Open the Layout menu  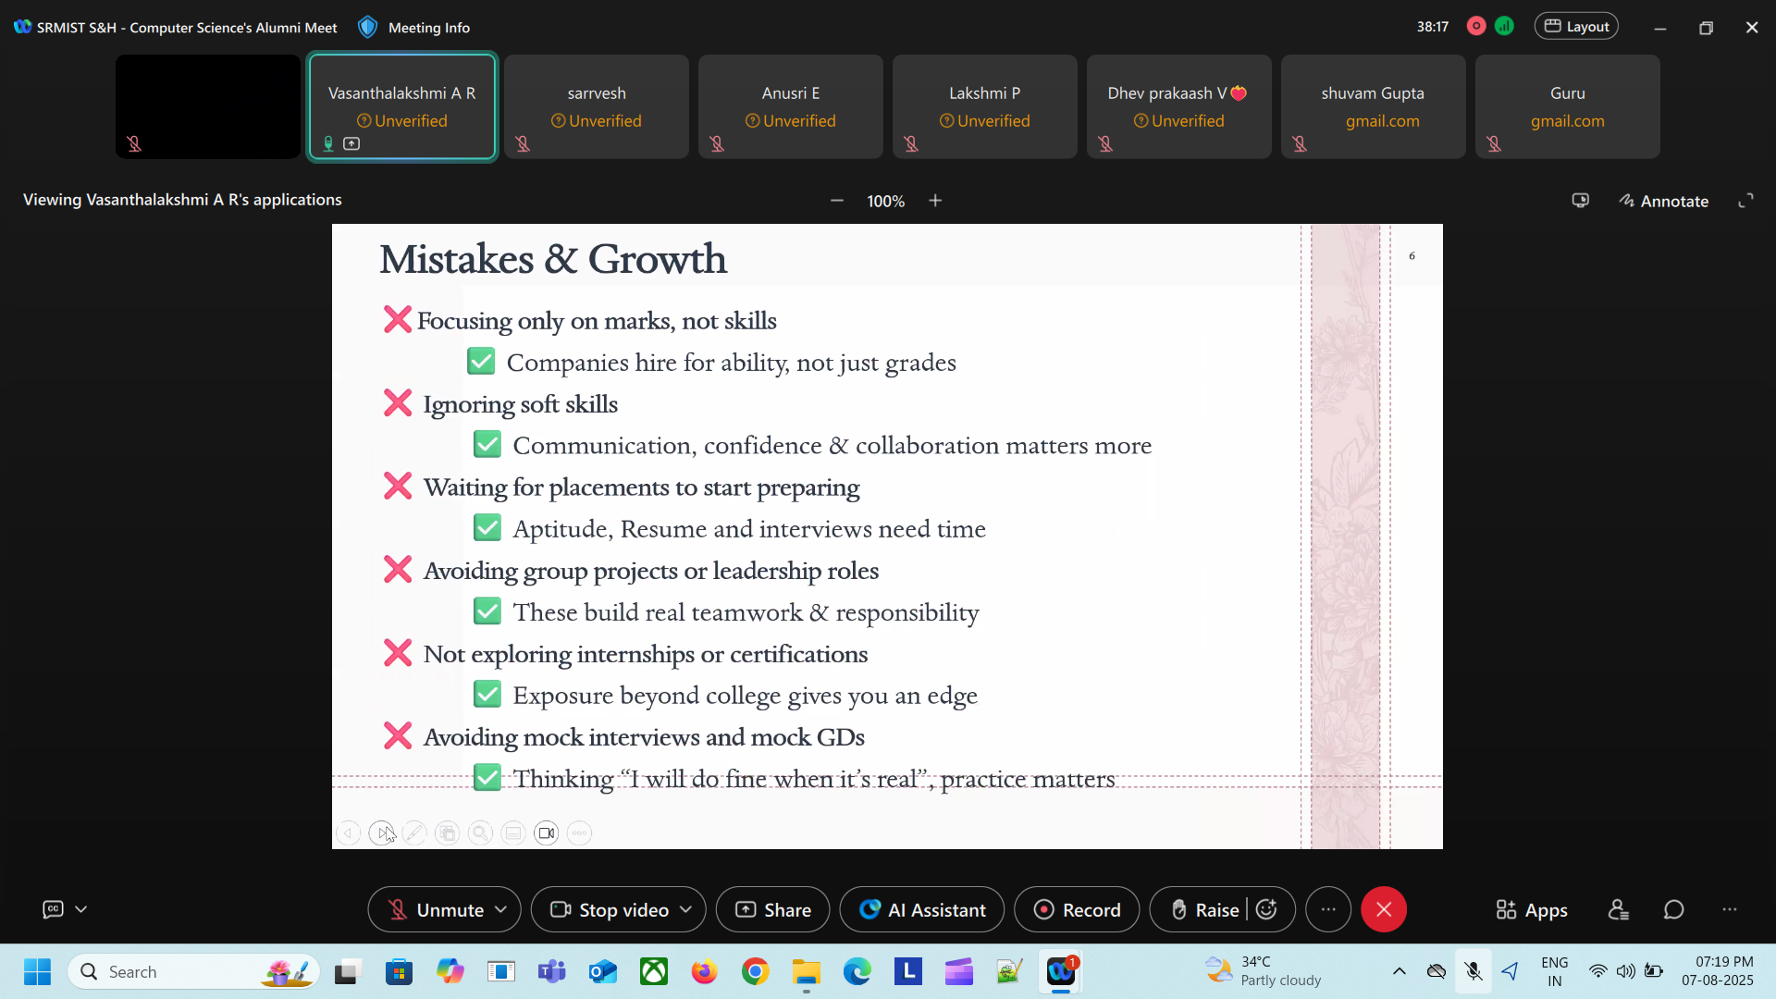[x=1576, y=27]
